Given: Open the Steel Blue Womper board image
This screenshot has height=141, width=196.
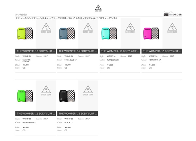Looking at the screenshot, I should (67, 34).
